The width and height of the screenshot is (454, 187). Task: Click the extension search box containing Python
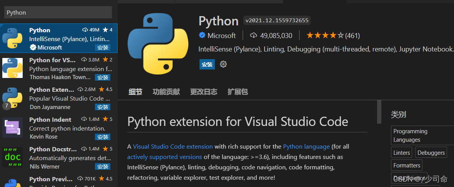58,13
